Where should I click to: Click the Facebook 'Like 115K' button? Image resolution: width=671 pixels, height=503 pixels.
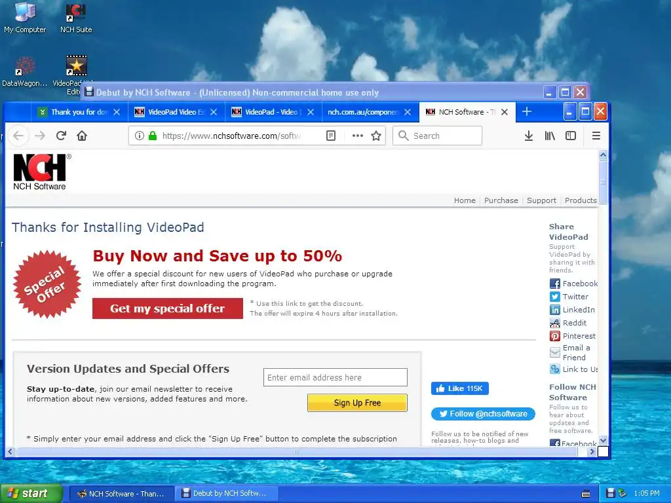(x=460, y=388)
